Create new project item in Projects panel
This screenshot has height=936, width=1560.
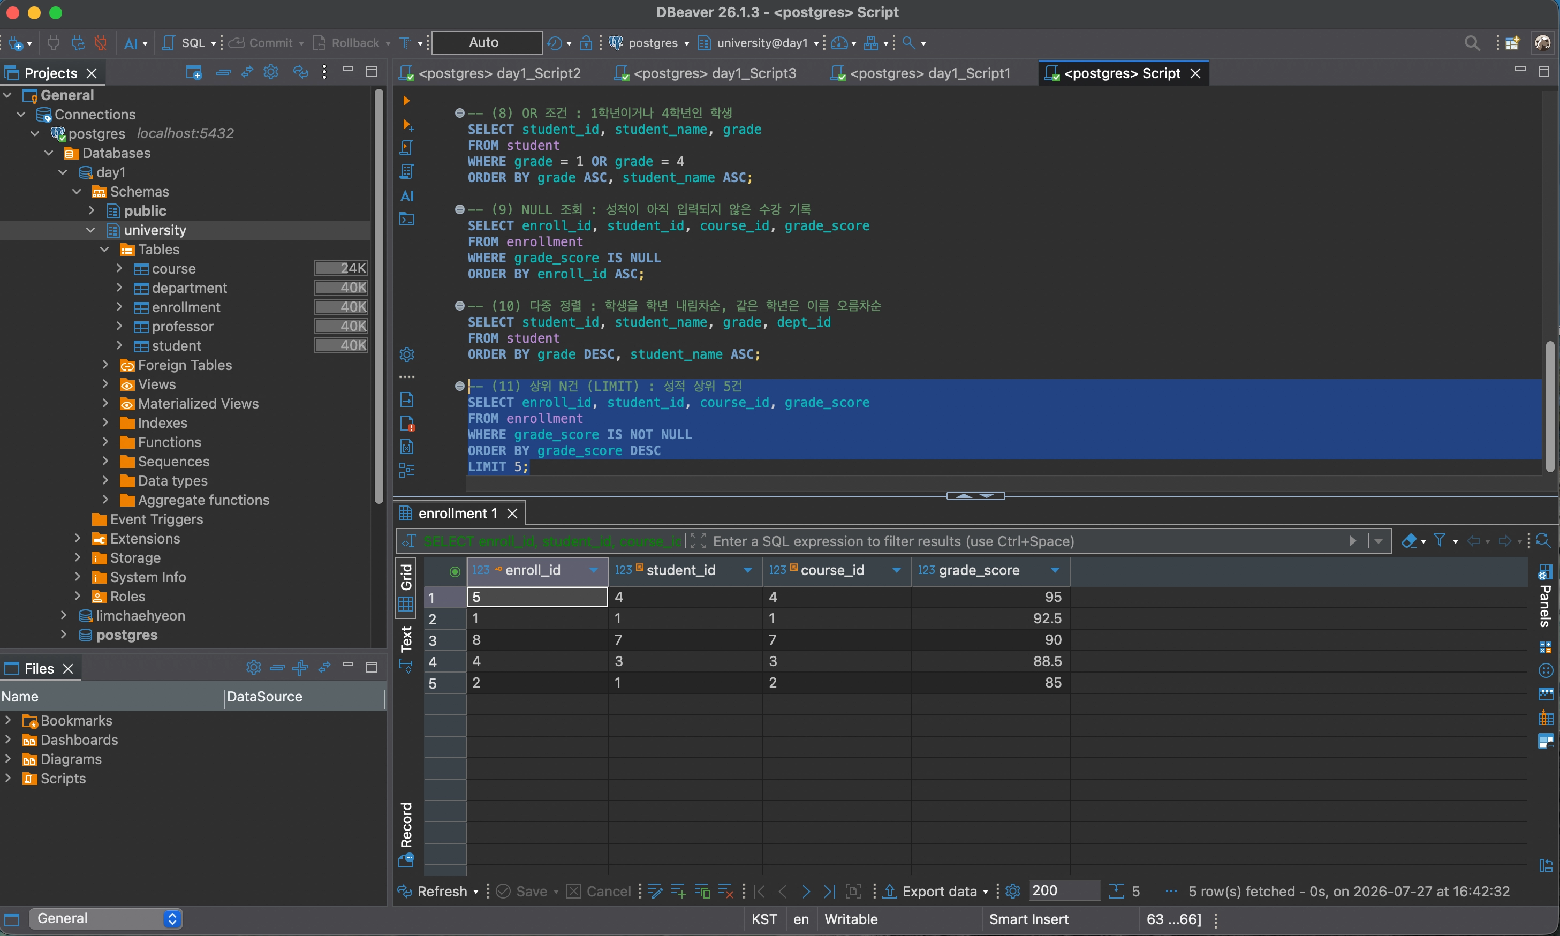click(x=194, y=72)
